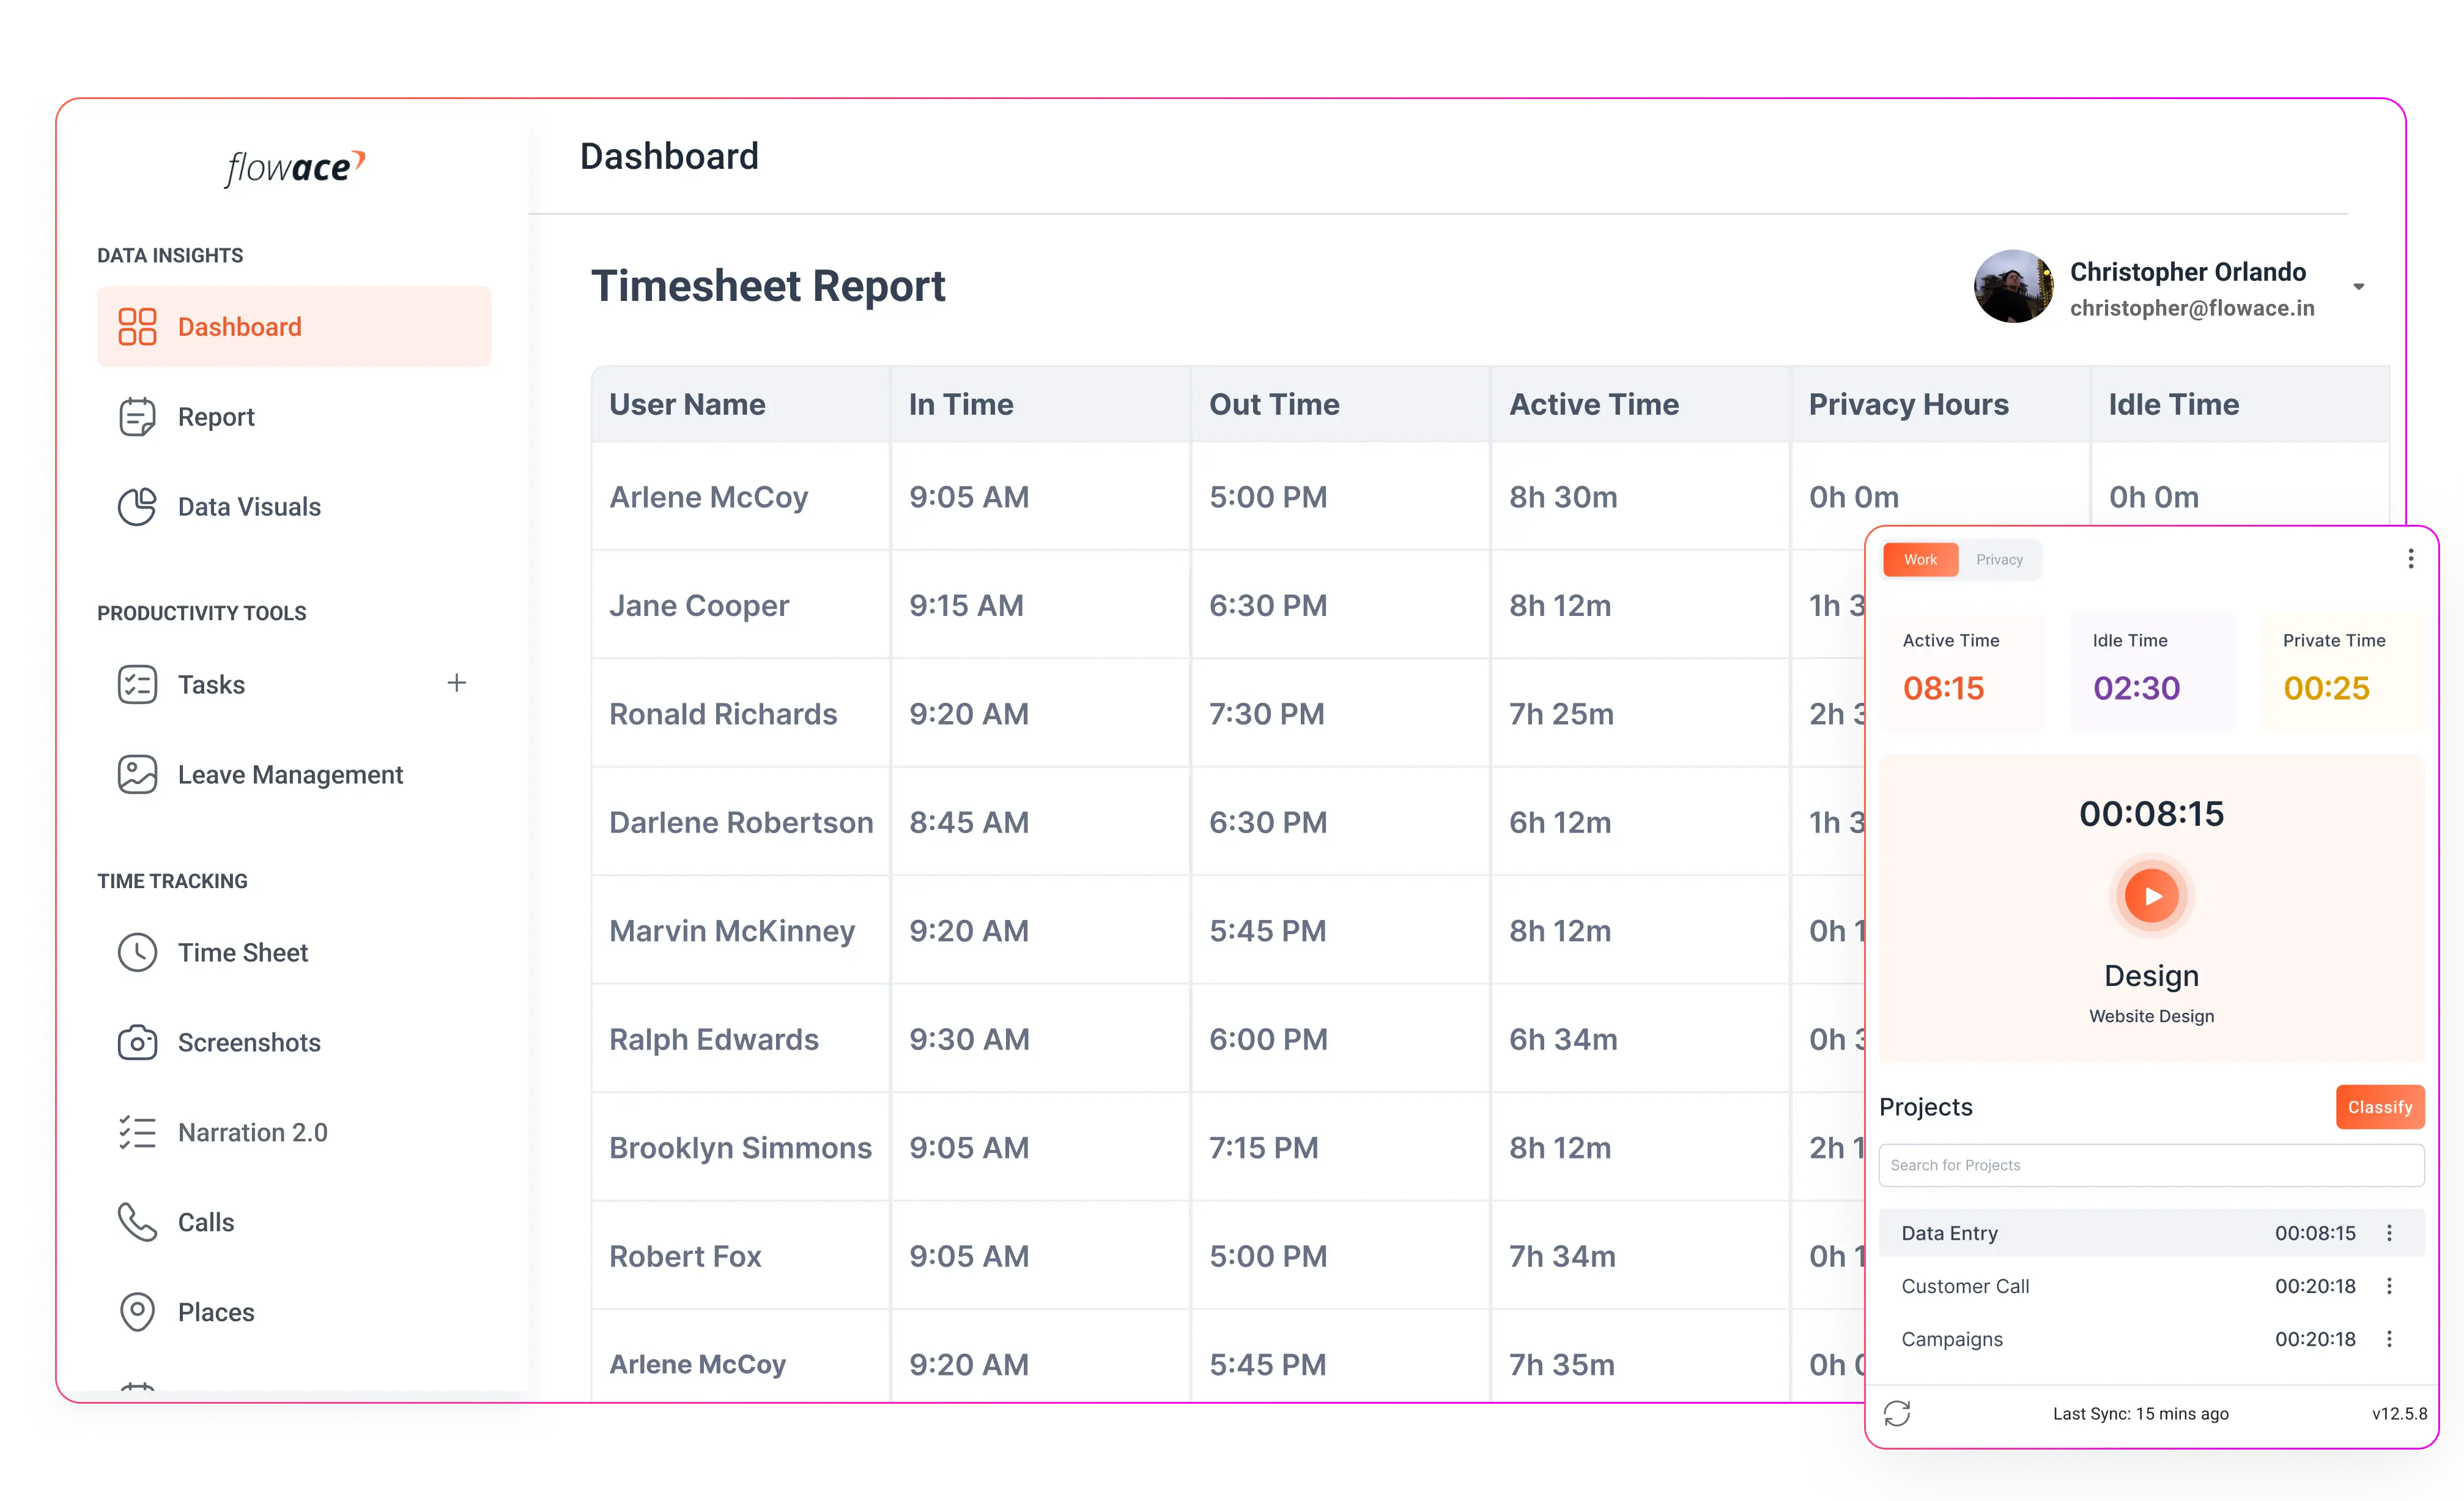The height and width of the screenshot is (1501, 2464).
Task: Click the Report icon in sidebar
Action: pos(137,417)
